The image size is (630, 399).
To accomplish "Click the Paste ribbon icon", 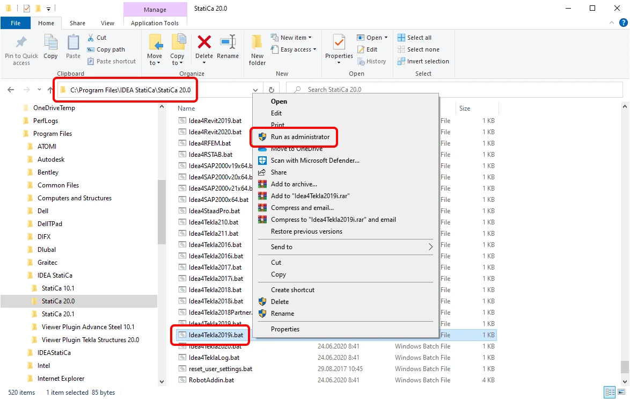I will (73, 42).
